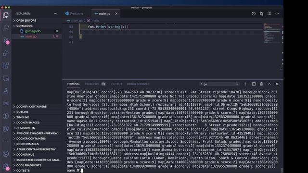The width and height of the screenshot is (308, 173).
Task: Show additional activity bar views ellipsis
Action: (6, 141)
